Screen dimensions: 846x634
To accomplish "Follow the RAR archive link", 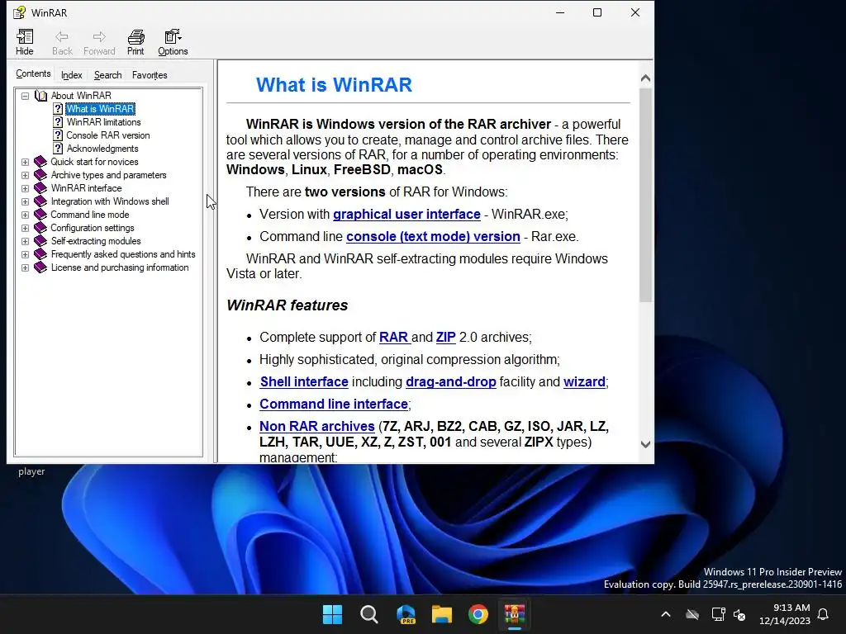I will coord(394,338).
